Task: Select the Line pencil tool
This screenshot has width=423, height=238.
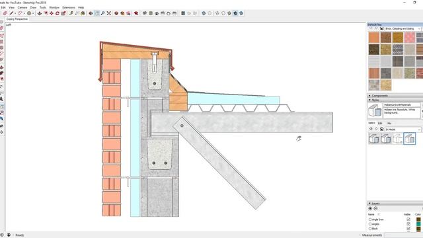Action: click(x=11, y=13)
